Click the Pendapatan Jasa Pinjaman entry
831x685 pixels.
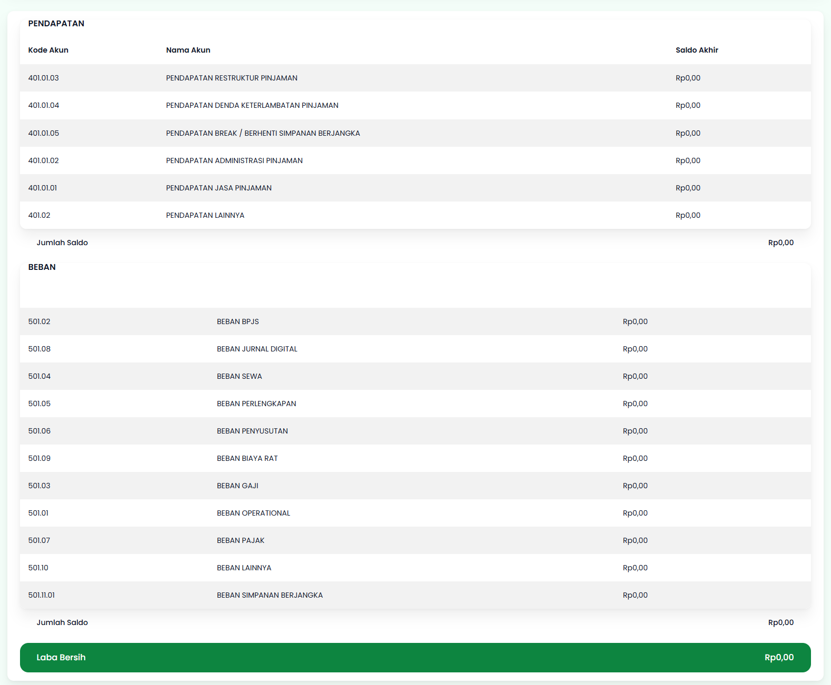(219, 188)
